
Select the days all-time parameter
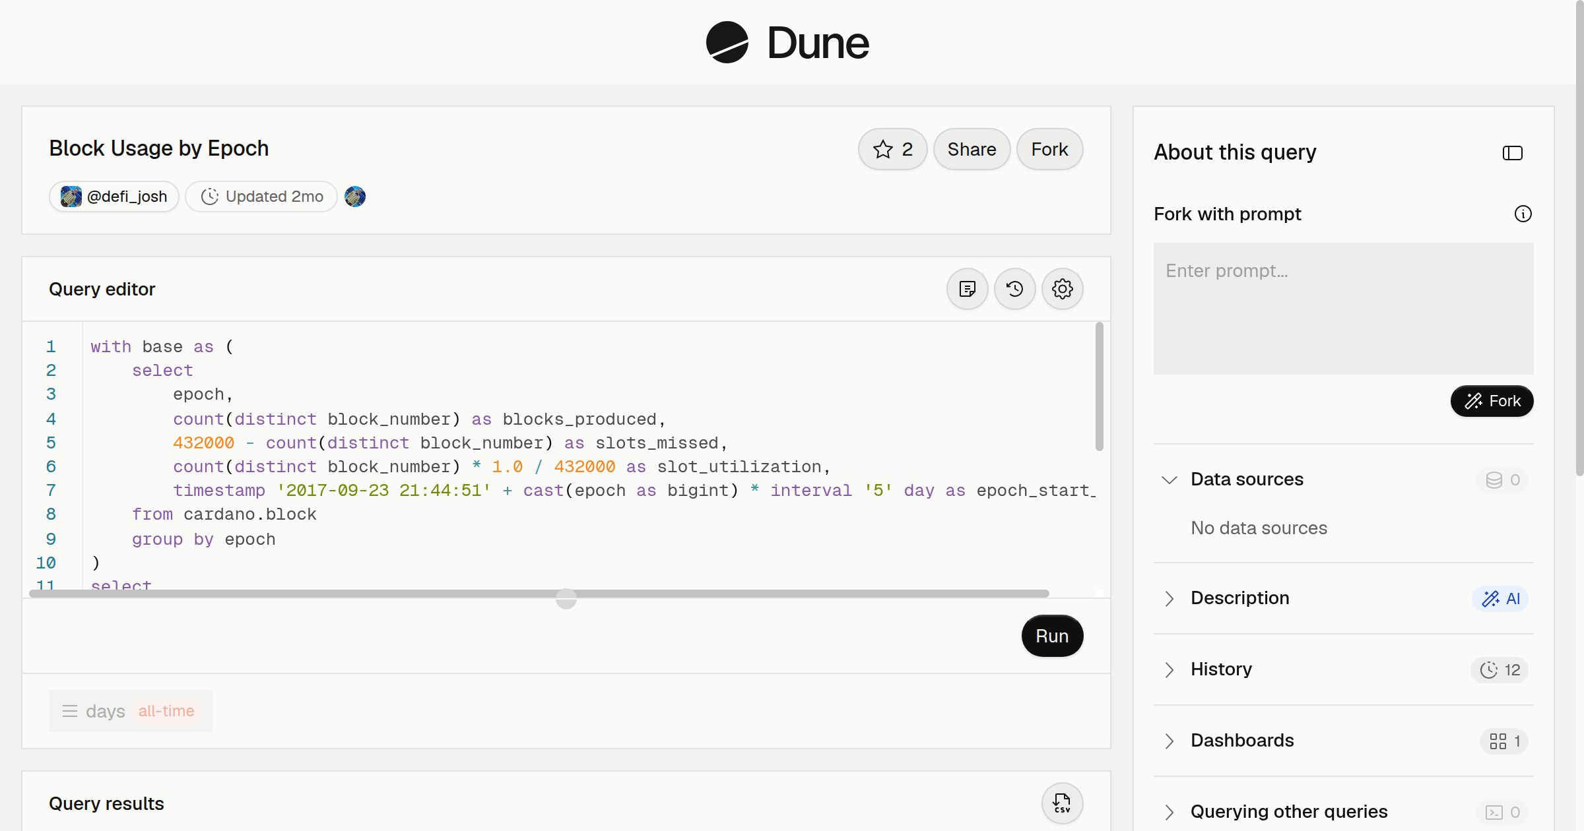pos(131,711)
